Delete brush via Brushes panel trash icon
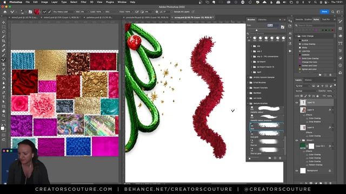This screenshot has height=194, width=346. [280, 158]
